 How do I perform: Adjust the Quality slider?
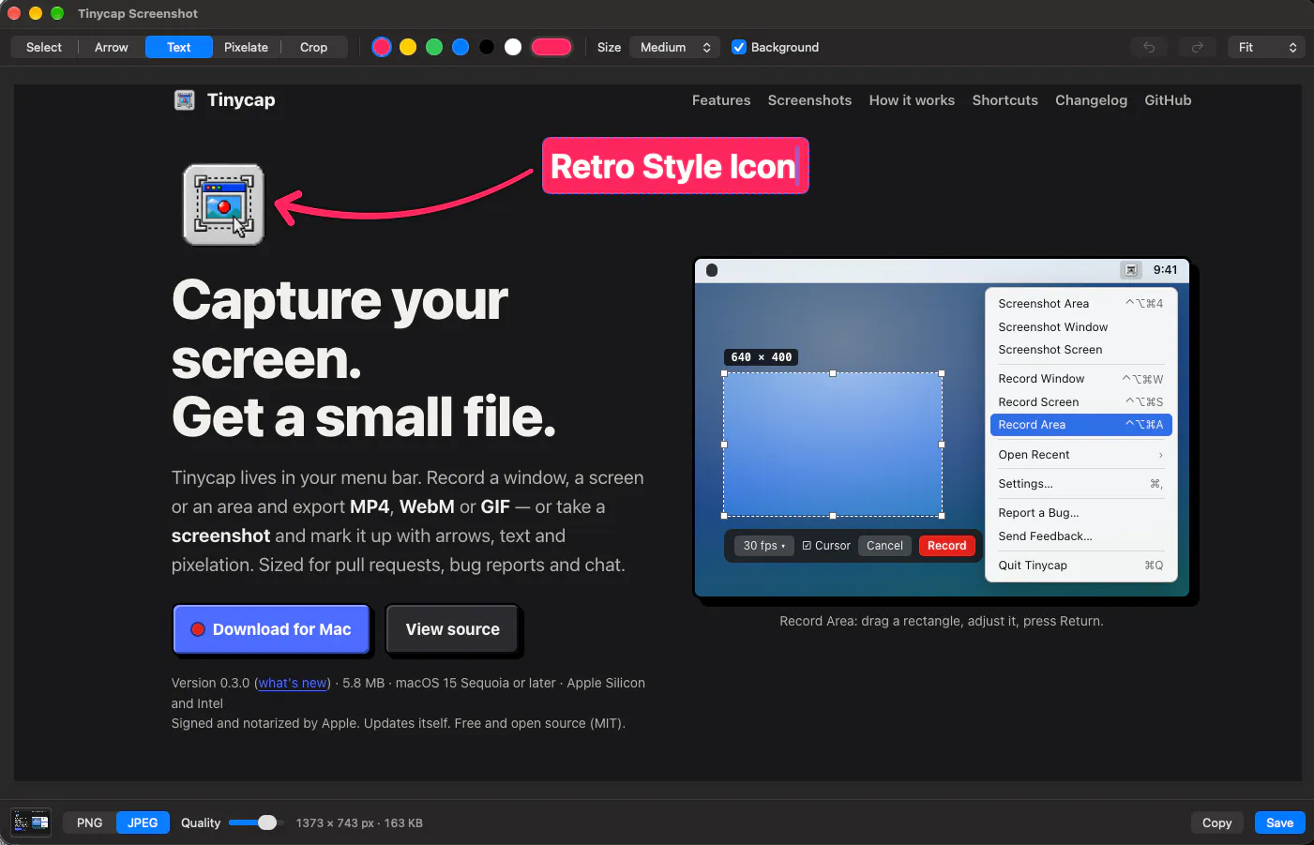pyautogui.click(x=254, y=822)
